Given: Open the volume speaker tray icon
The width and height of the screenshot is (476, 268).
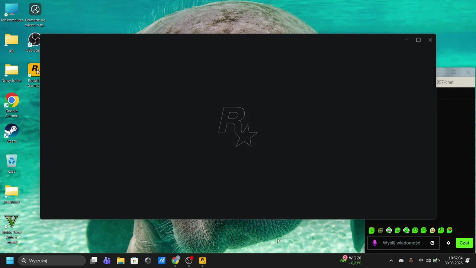Looking at the screenshot, I should [x=428, y=261].
